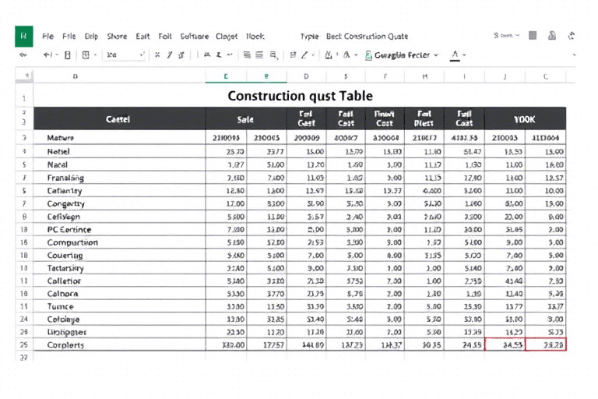Open the font size dropdown box
598x399 pixels.
tap(124, 55)
